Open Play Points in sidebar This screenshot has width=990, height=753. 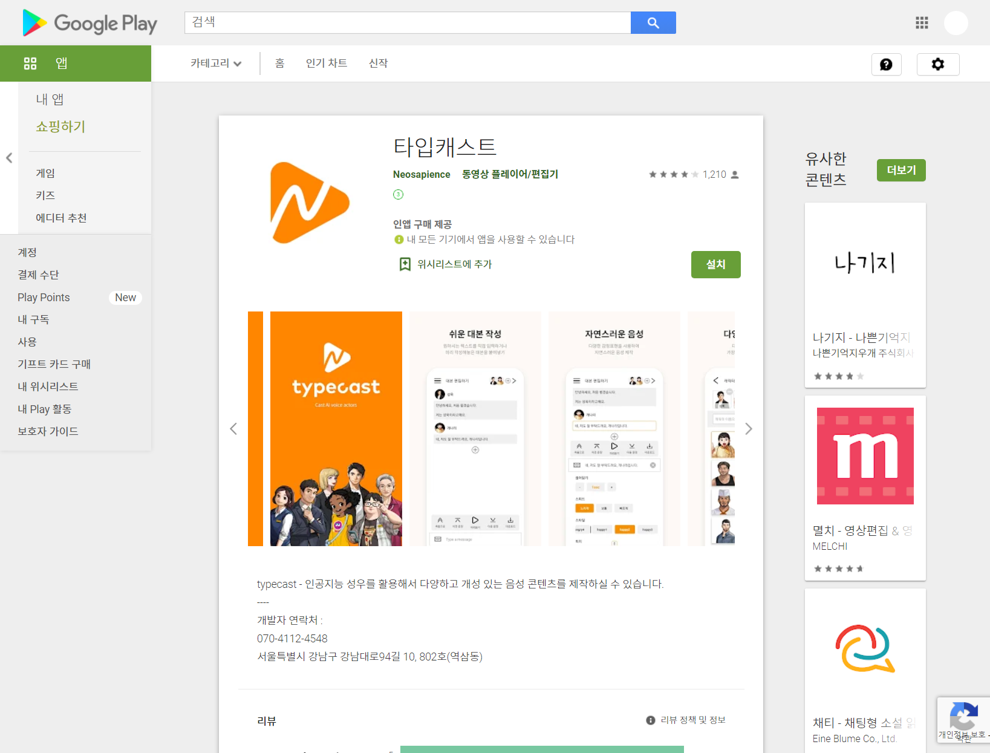click(44, 297)
